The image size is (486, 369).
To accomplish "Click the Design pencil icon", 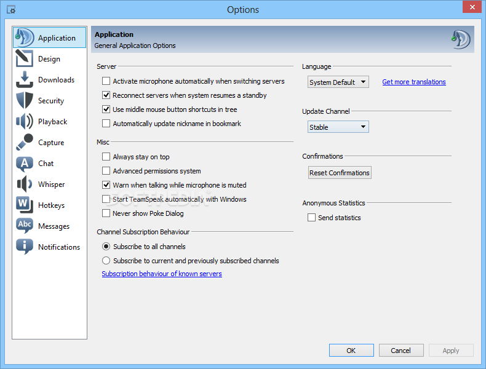I will (x=25, y=58).
